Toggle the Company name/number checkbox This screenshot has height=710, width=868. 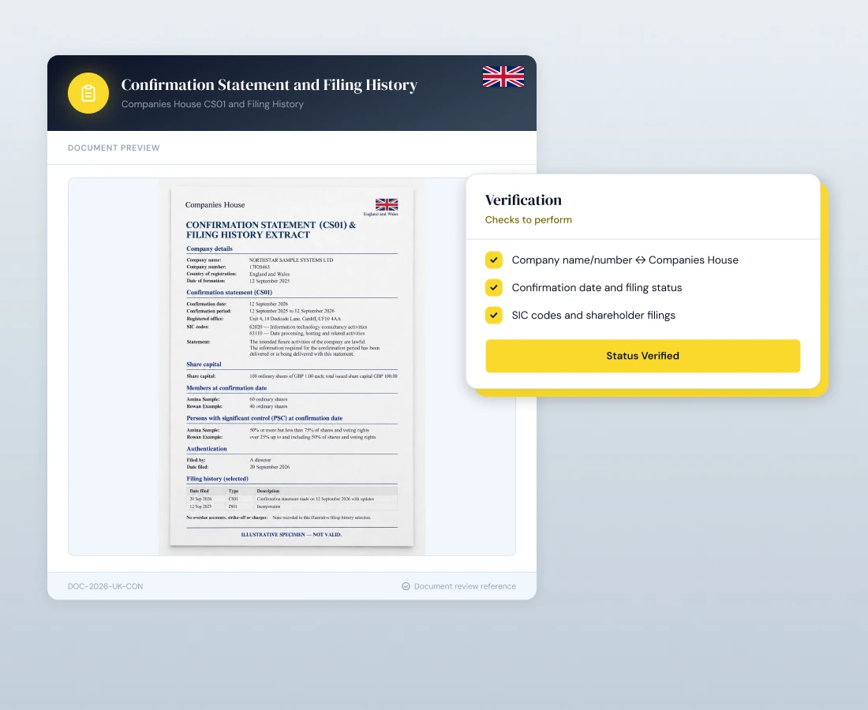494,260
